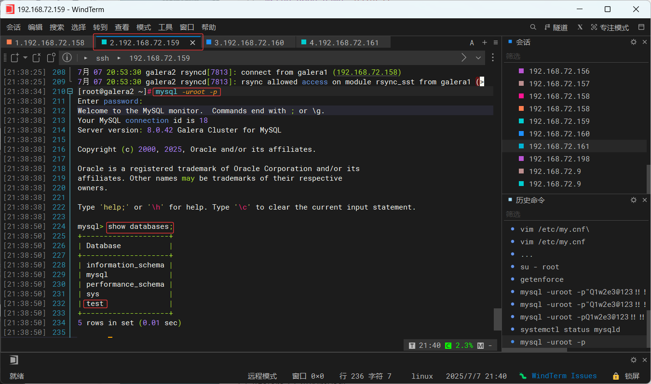The height and width of the screenshot is (384, 651).
Task: Click the layout icon at top right
Action: click(x=642, y=27)
